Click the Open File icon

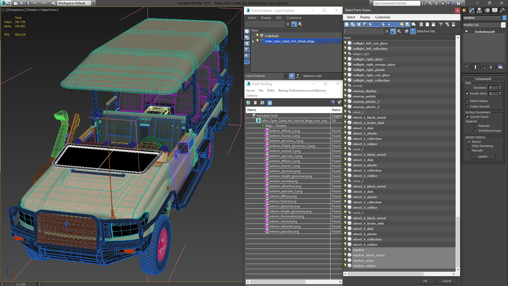click(22, 3)
